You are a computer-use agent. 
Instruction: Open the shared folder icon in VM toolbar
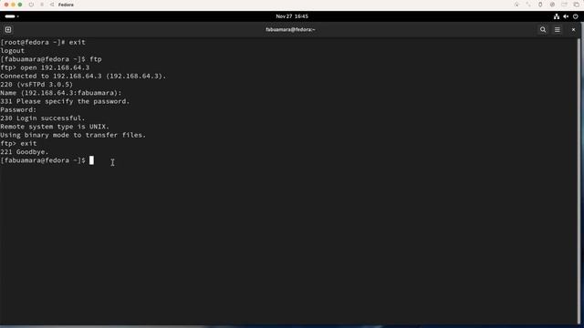point(564,5)
